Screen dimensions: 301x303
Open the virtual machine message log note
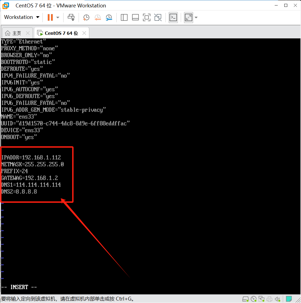point(289,299)
